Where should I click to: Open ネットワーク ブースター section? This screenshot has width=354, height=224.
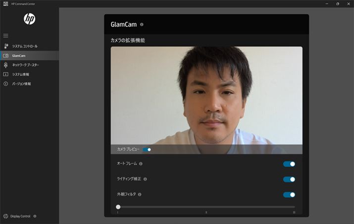tap(25, 65)
